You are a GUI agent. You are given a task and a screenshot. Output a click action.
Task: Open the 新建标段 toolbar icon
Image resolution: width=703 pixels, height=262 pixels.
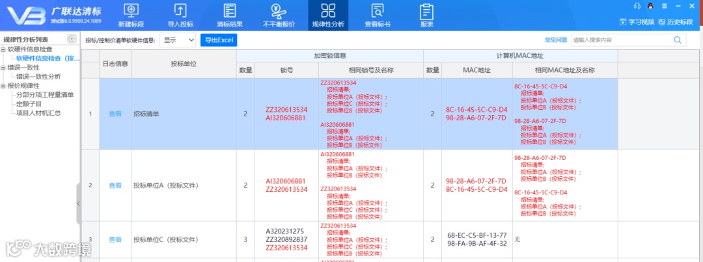tap(130, 15)
